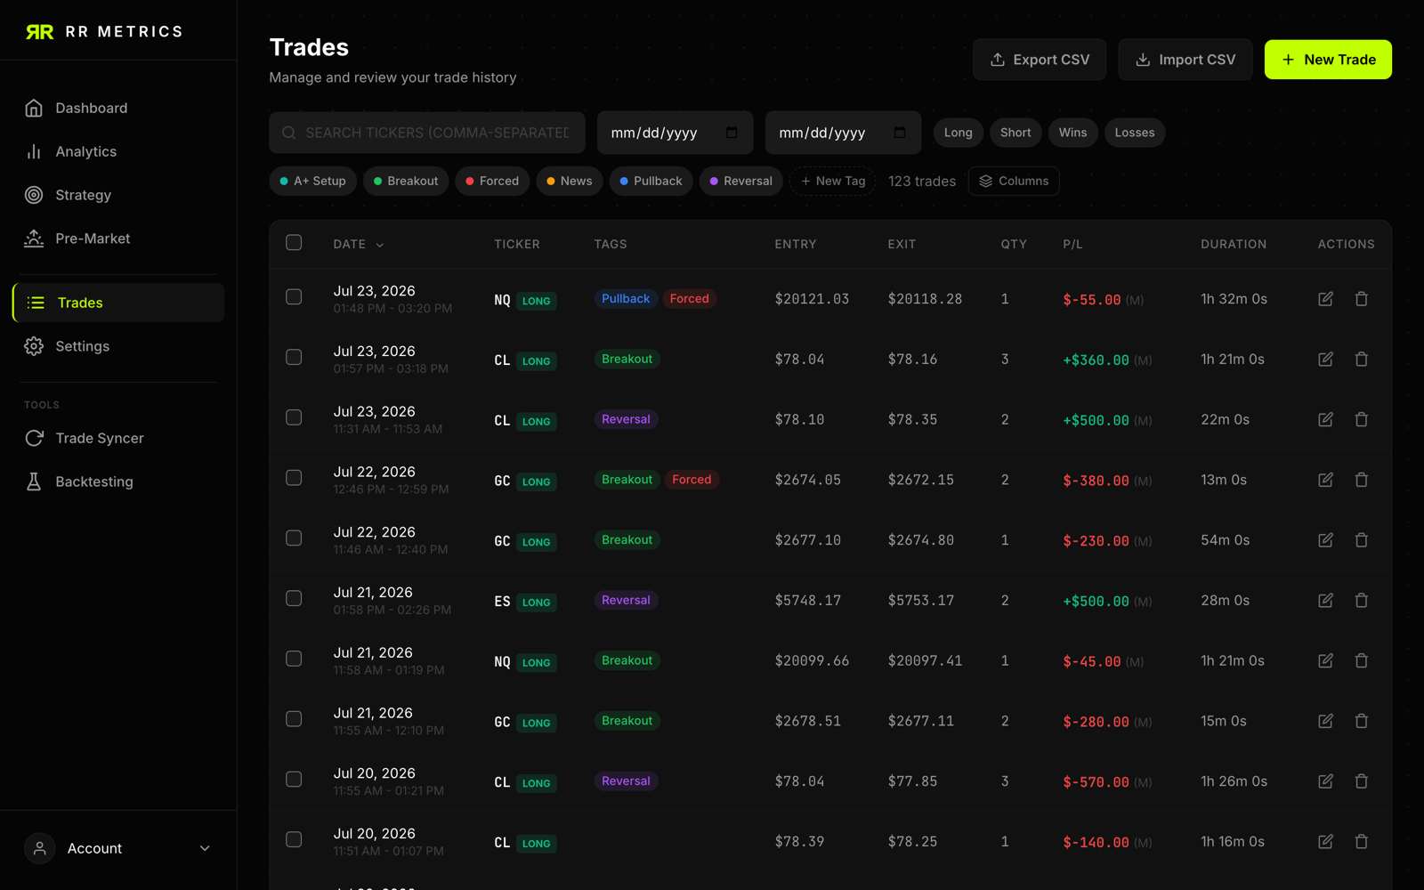Open the Columns selector
1424x890 pixels.
tap(1014, 181)
